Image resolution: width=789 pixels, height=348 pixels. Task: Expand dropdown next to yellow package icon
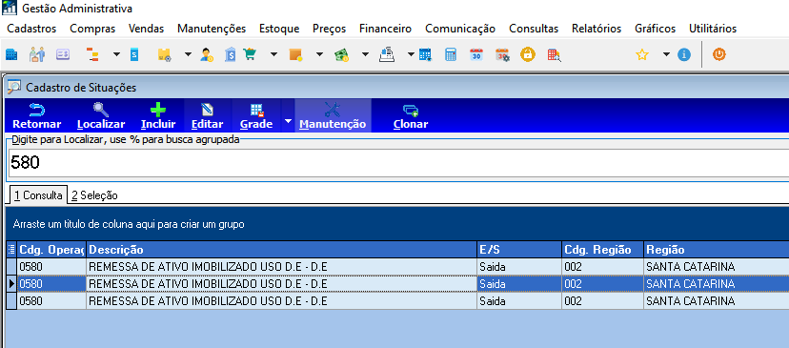pos(188,54)
